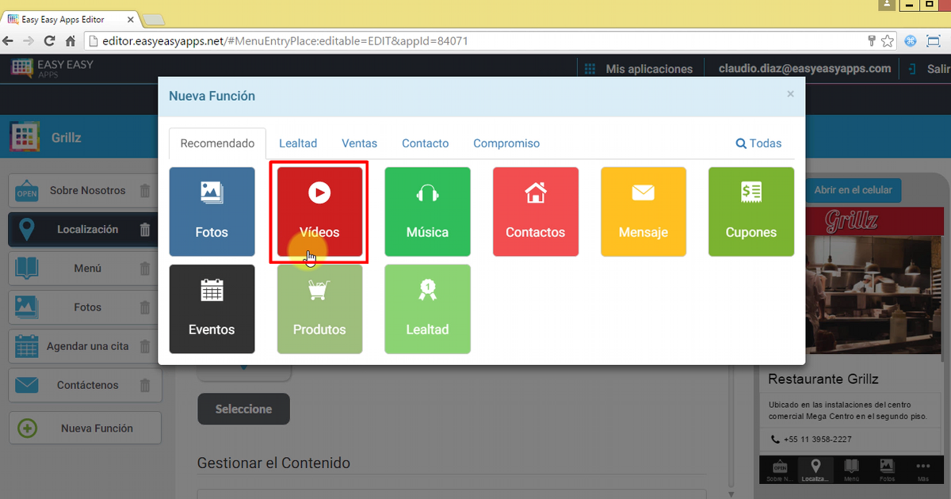
Task: Open the Compromiso tab
Action: pos(506,143)
